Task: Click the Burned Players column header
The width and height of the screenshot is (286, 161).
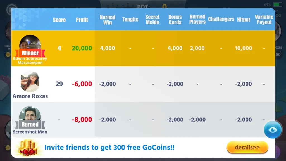Action: tap(197, 19)
